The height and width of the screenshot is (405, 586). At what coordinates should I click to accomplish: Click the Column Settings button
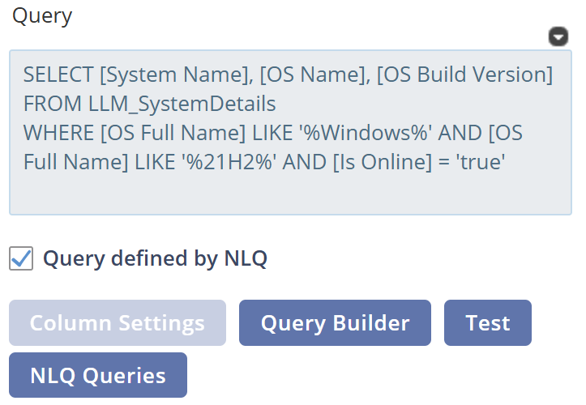(x=118, y=323)
